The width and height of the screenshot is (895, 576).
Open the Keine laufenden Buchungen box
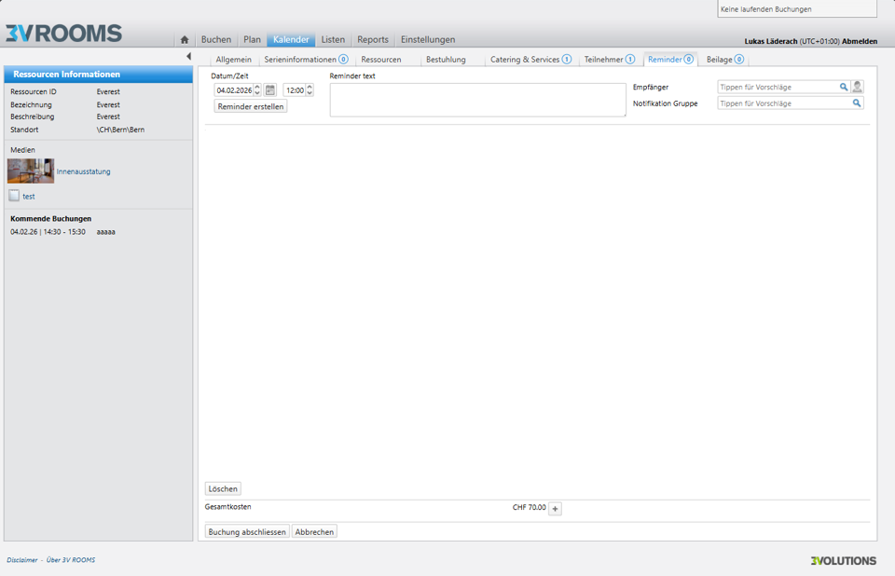(x=797, y=9)
